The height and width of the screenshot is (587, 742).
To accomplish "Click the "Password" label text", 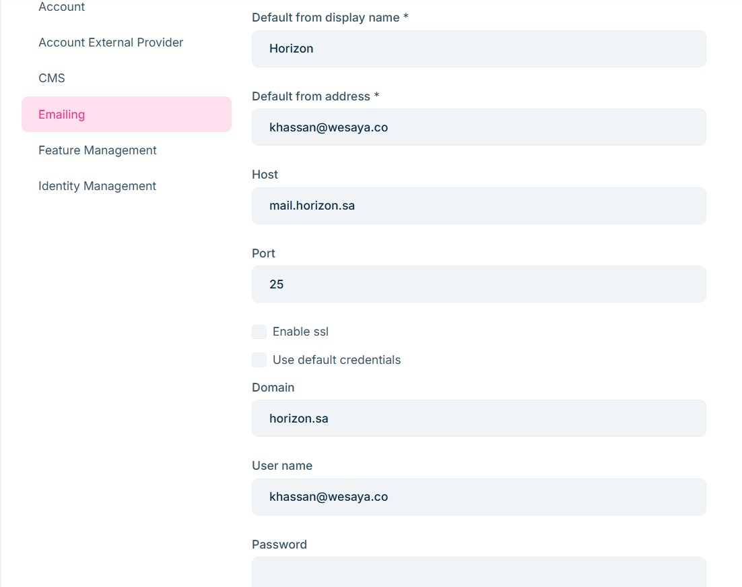I will click(279, 545).
